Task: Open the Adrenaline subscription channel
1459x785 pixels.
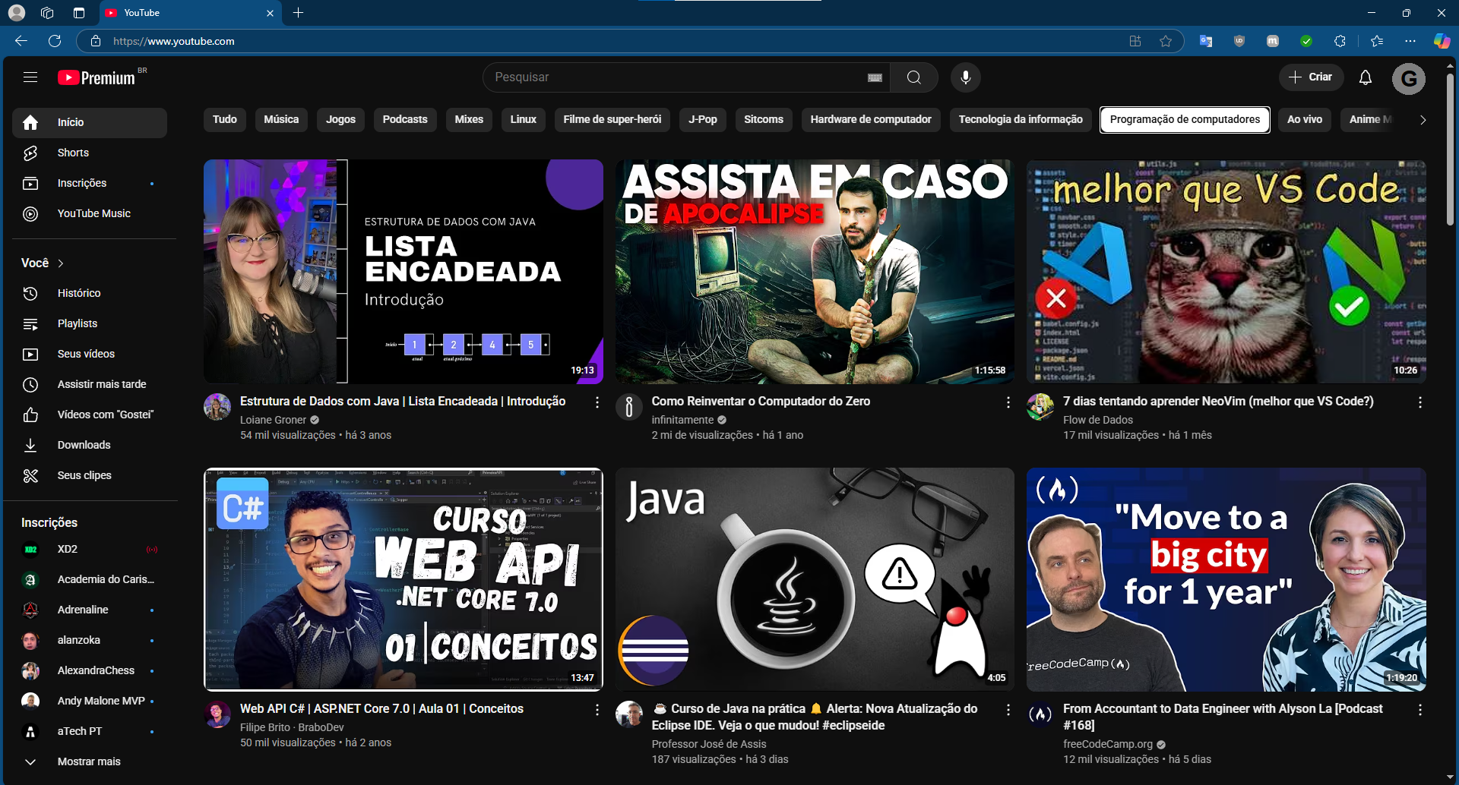Action: click(90, 610)
